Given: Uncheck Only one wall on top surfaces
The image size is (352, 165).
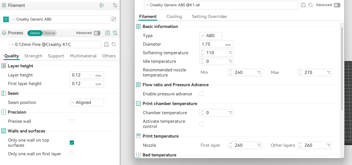Looking at the screenshot, I should 72,142.
